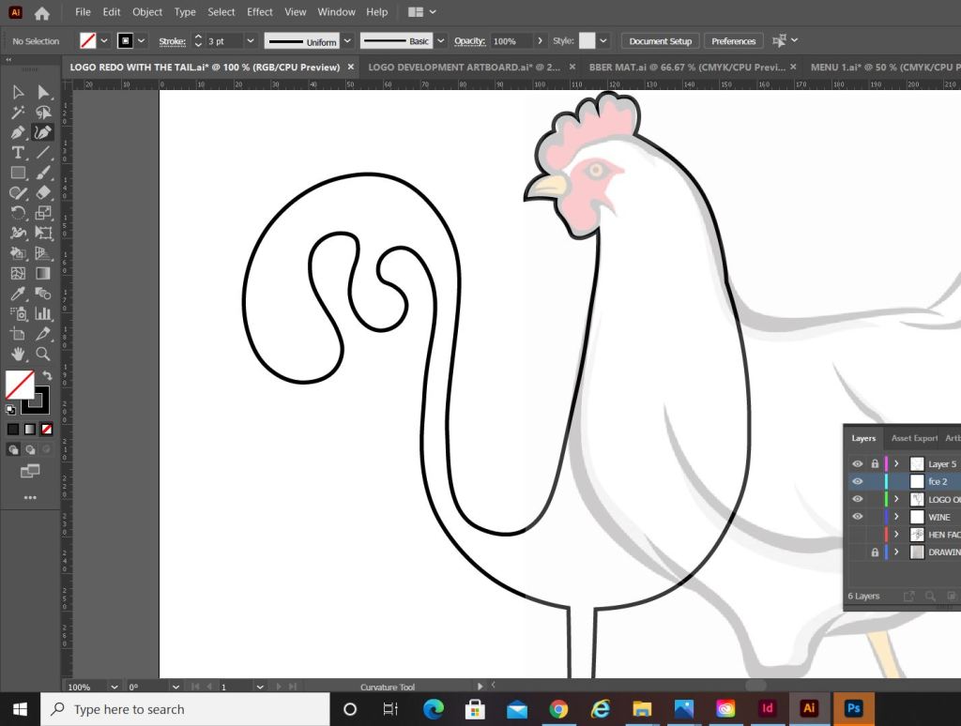Activate the Eyedropper tool

coord(18,294)
